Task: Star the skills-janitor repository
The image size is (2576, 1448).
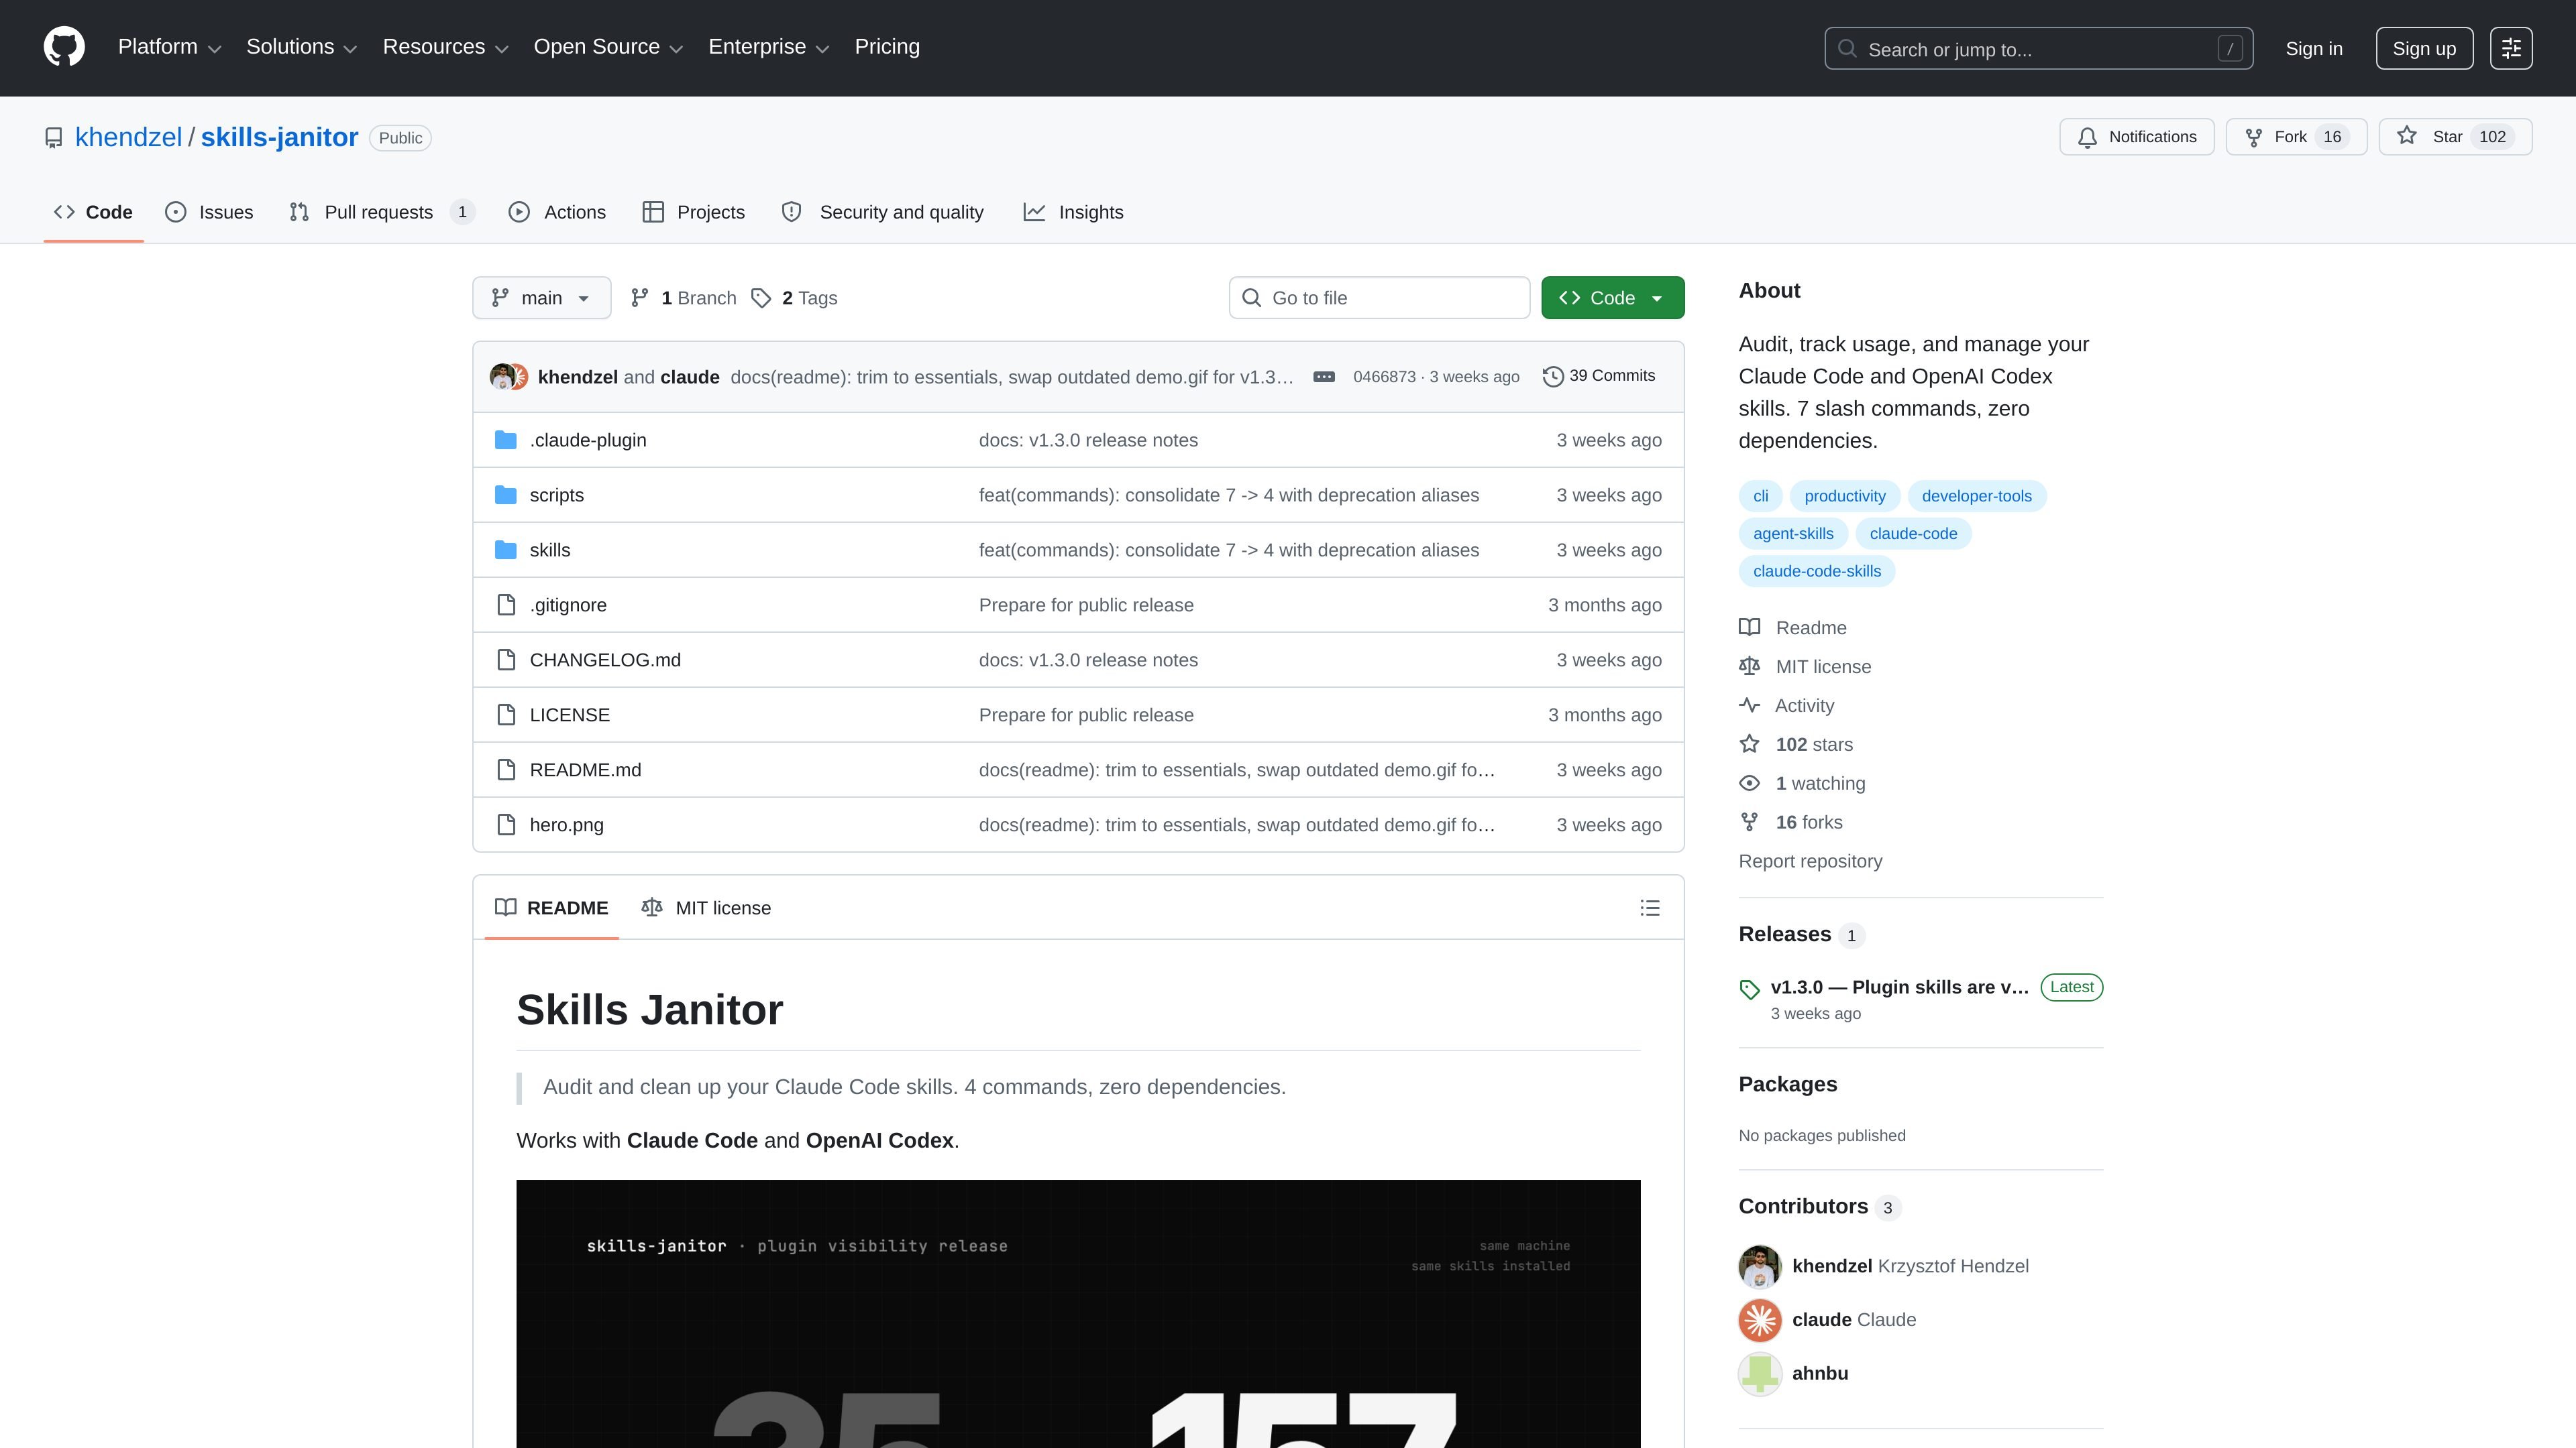Action: point(2455,137)
